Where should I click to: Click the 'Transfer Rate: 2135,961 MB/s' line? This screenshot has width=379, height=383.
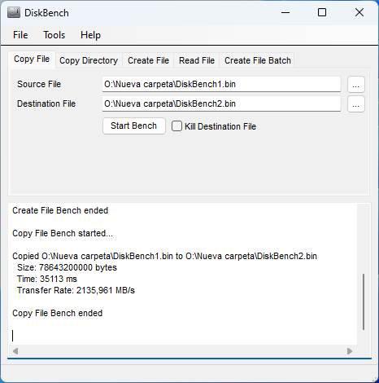tap(76, 290)
